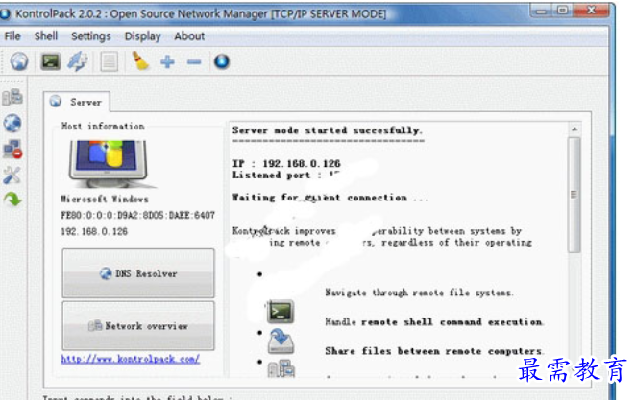The image size is (635, 400).
Task: Click the DNS Resolver button
Action: click(x=138, y=273)
